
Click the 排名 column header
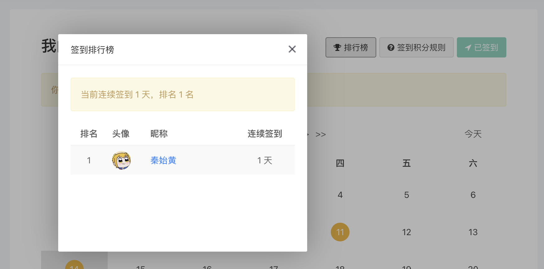(89, 134)
